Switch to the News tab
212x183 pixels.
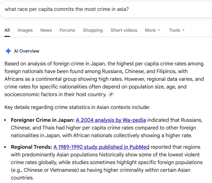click(x=46, y=30)
